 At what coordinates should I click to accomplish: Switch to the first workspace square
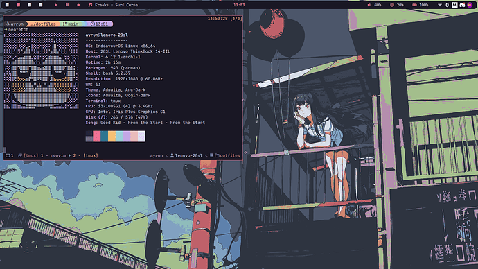tap(7, 5)
